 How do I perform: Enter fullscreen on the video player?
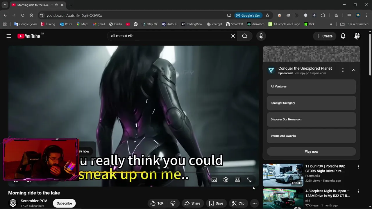click(x=249, y=180)
